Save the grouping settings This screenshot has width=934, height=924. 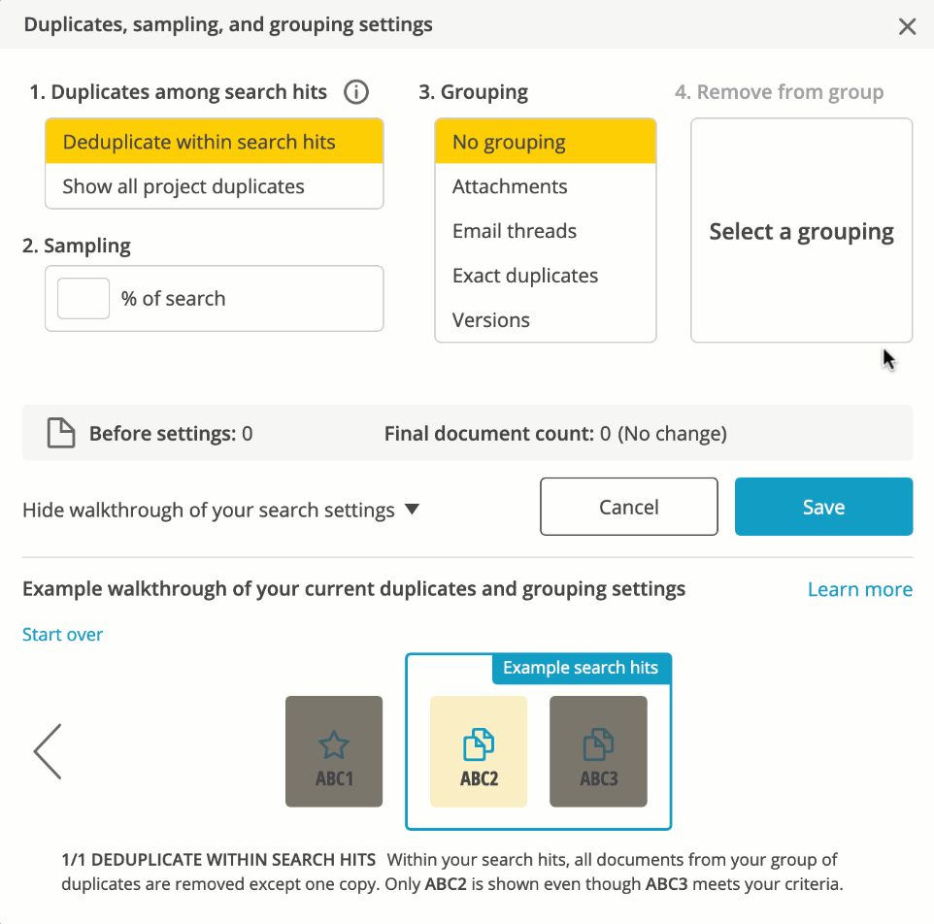point(823,507)
